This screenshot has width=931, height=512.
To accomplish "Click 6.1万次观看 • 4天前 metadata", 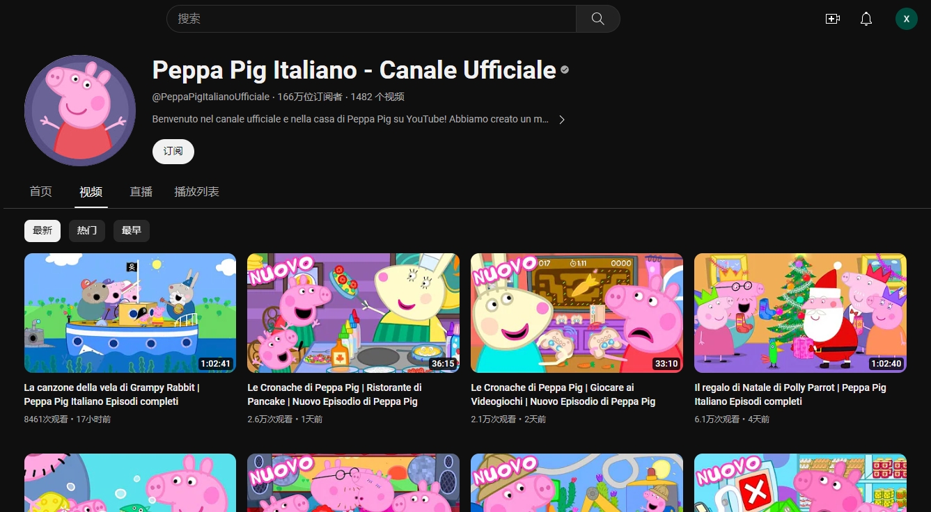I will (x=732, y=419).
